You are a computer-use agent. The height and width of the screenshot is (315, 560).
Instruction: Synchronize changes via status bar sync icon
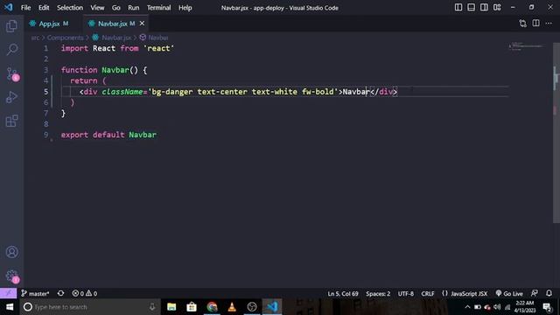[60, 294]
